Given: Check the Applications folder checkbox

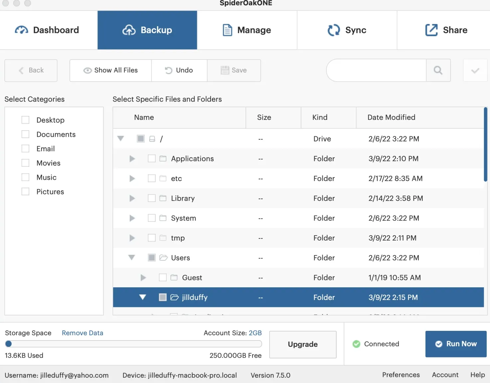Looking at the screenshot, I should [x=152, y=158].
